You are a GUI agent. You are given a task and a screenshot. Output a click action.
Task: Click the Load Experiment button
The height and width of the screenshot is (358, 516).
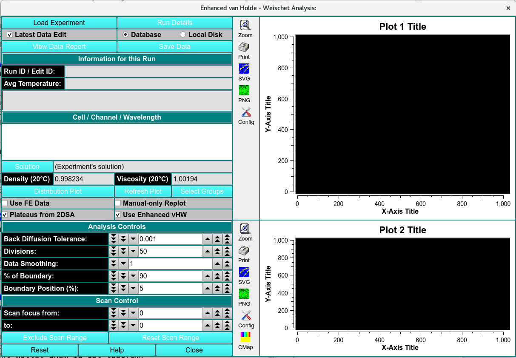click(59, 23)
